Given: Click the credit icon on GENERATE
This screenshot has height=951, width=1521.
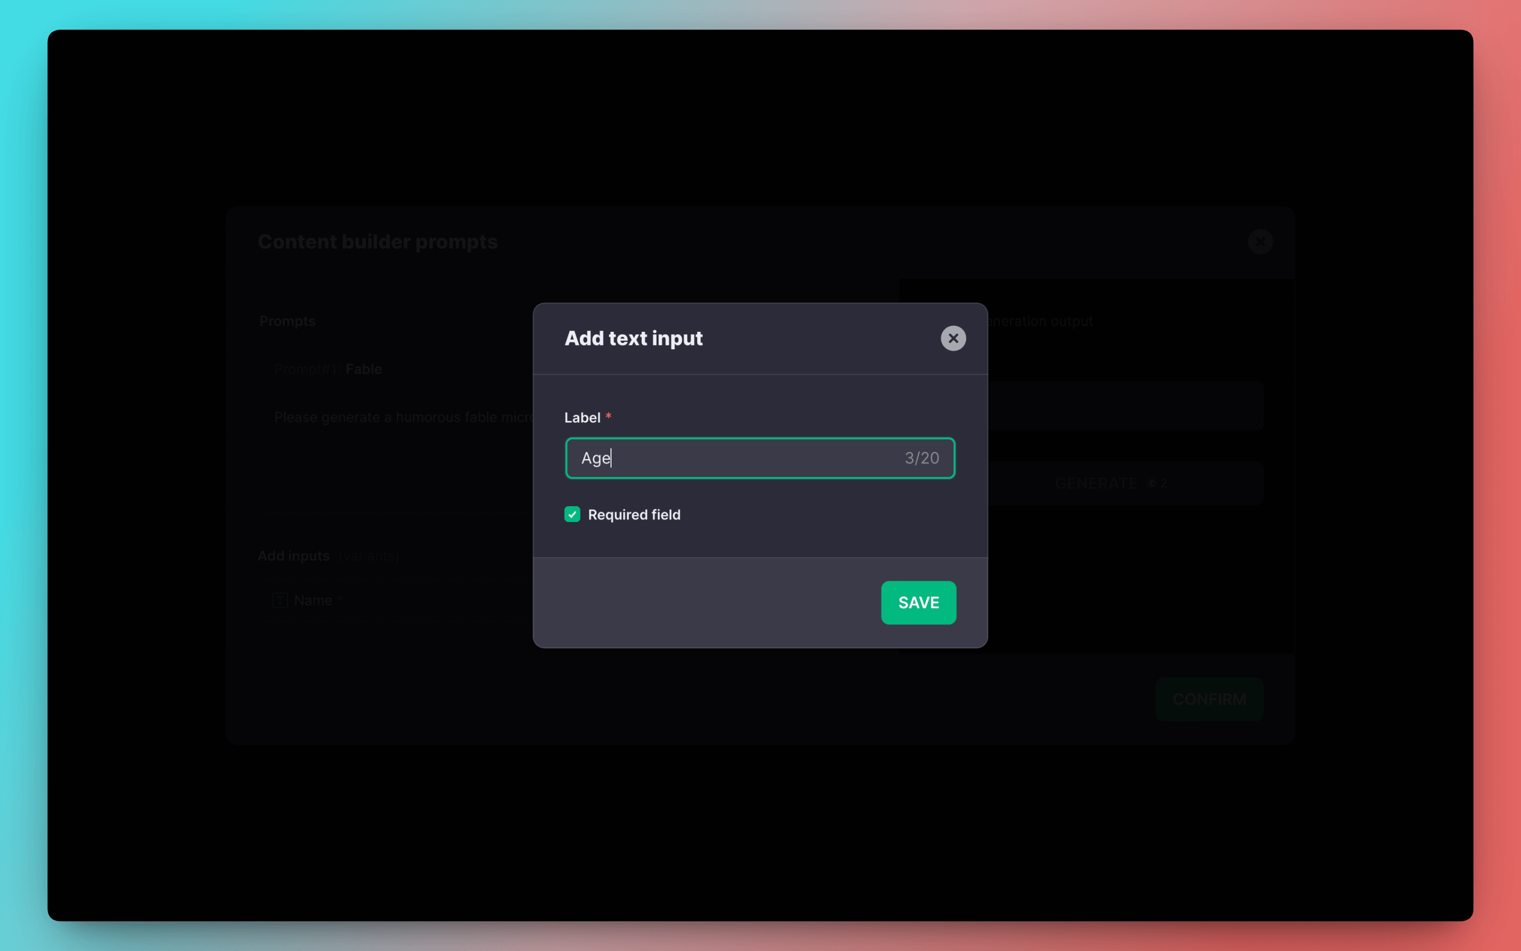Looking at the screenshot, I should coord(1152,483).
